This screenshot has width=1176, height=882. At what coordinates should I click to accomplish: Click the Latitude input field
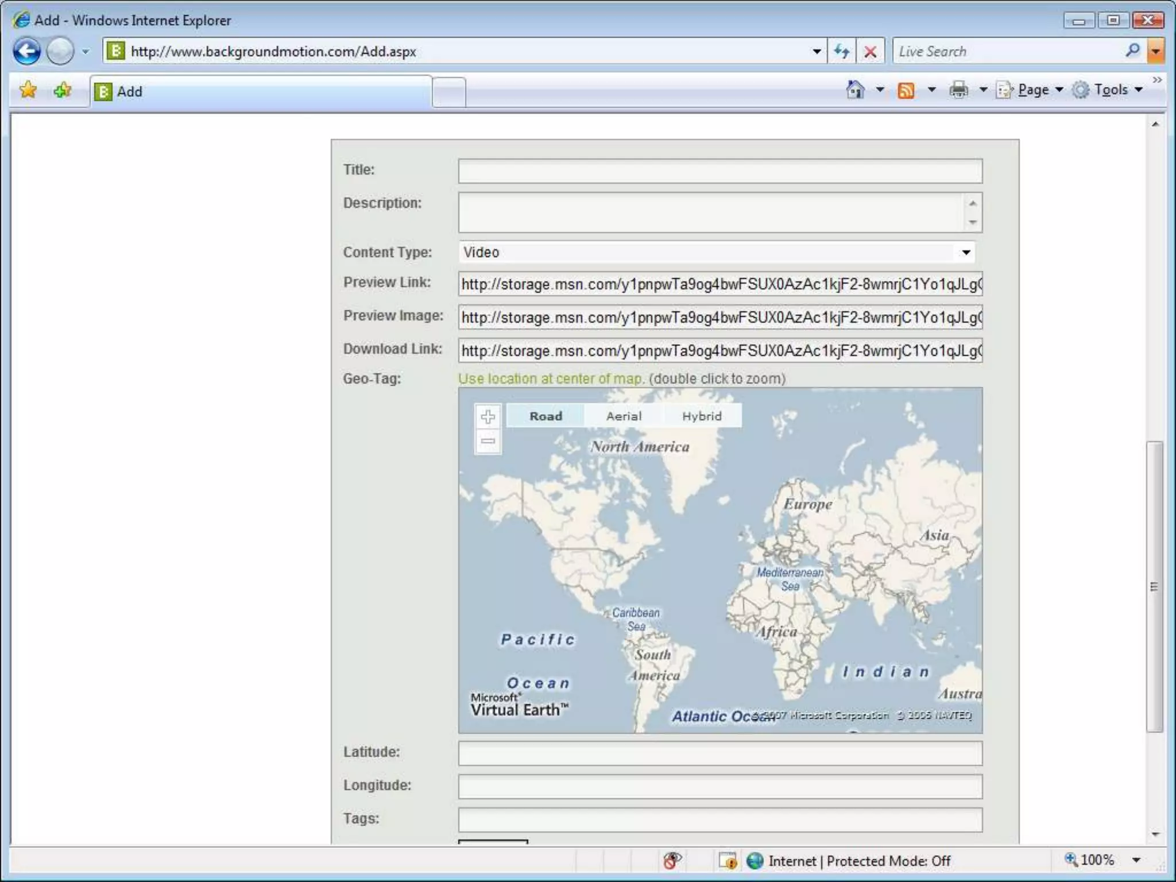[720, 753]
